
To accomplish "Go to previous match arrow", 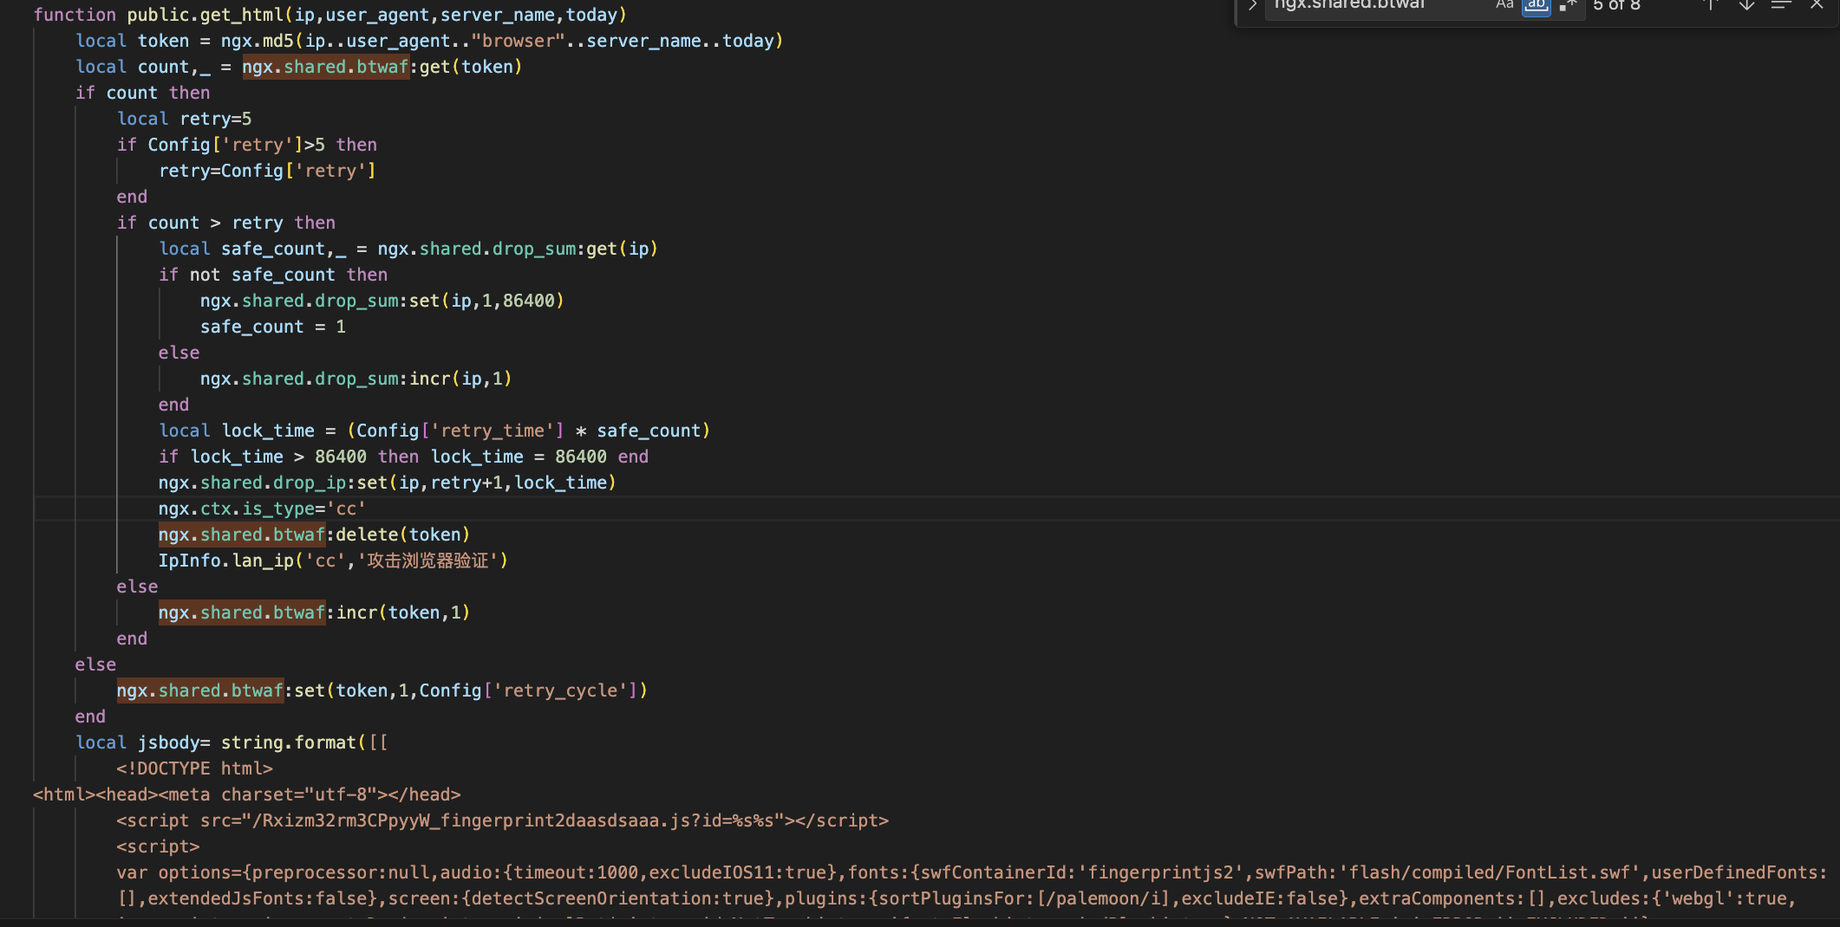I will (x=1711, y=5).
